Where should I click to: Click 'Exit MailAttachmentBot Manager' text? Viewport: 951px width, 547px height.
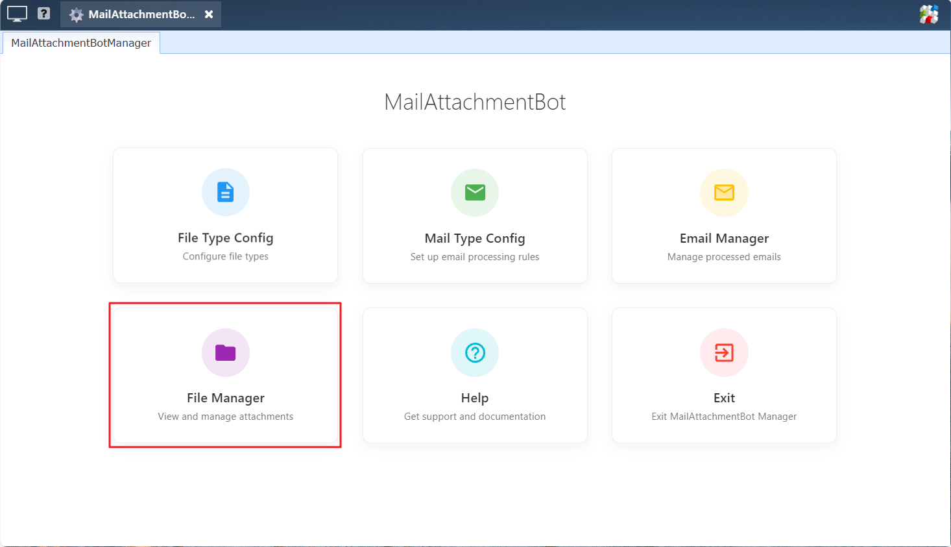(724, 417)
